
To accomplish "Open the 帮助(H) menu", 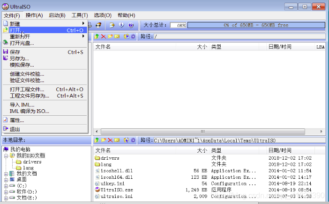I will [x=127, y=15].
